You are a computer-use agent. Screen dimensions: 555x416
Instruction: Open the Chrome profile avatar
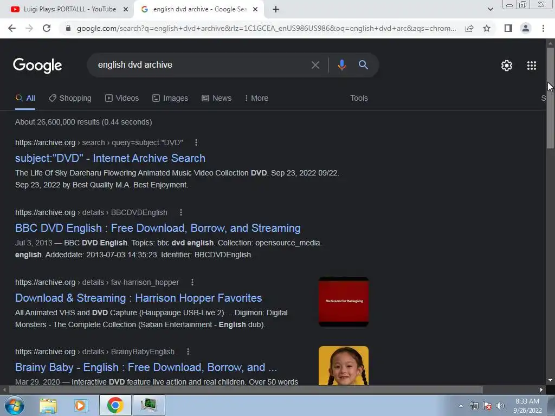(526, 28)
